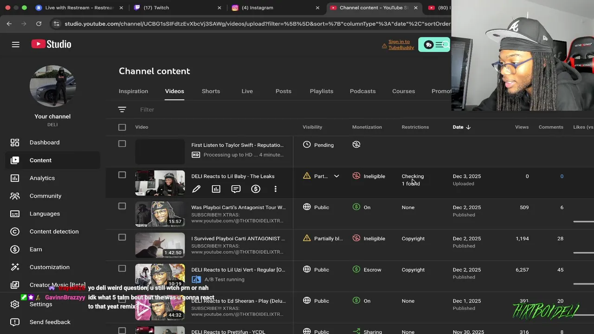The height and width of the screenshot is (334, 594).
Task: Switch to Live with Restream browser tab
Action: [79, 7]
